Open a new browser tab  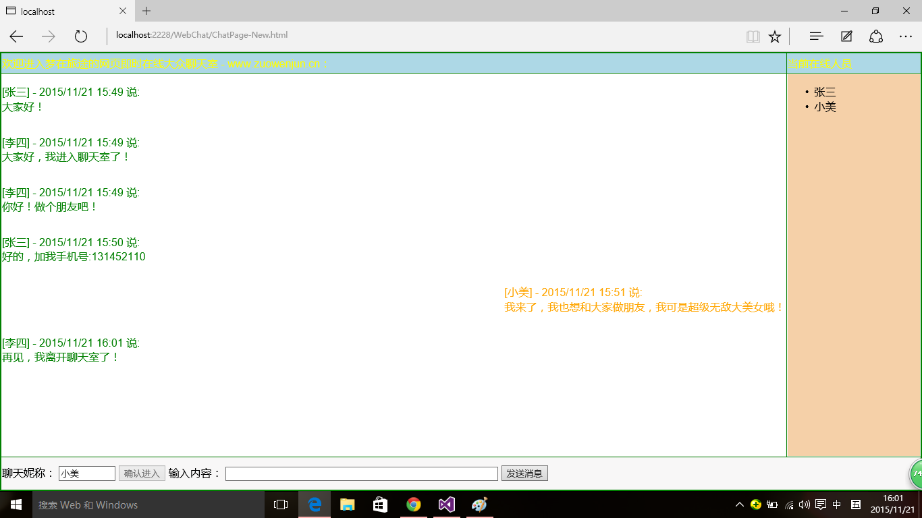click(146, 11)
